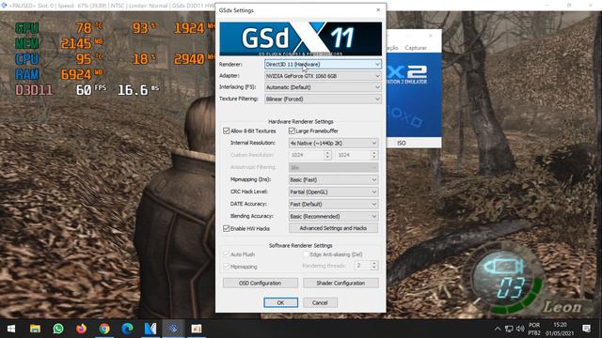Image resolution: width=602 pixels, height=338 pixels.
Task: Open OSD Configuration
Action: coord(261,284)
